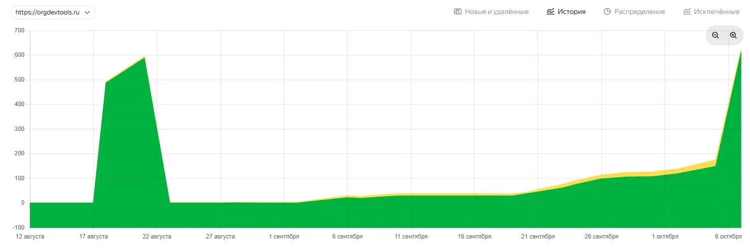
Task: Click the 11 сентября axis label
Action: pyautogui.click(x=411, y=237)
